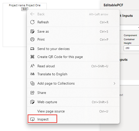Click the Save as floppy disk icon
Screen dimensions: 139x131
32,31
